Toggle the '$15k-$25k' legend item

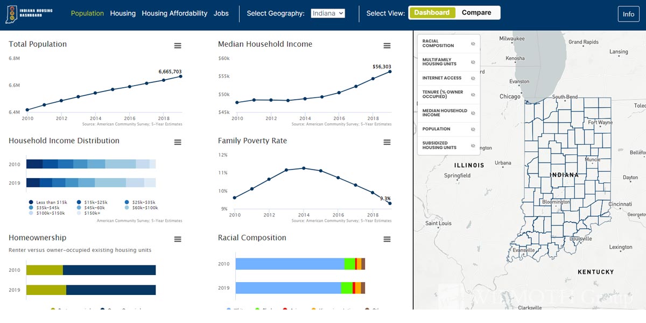click(92, 202)
